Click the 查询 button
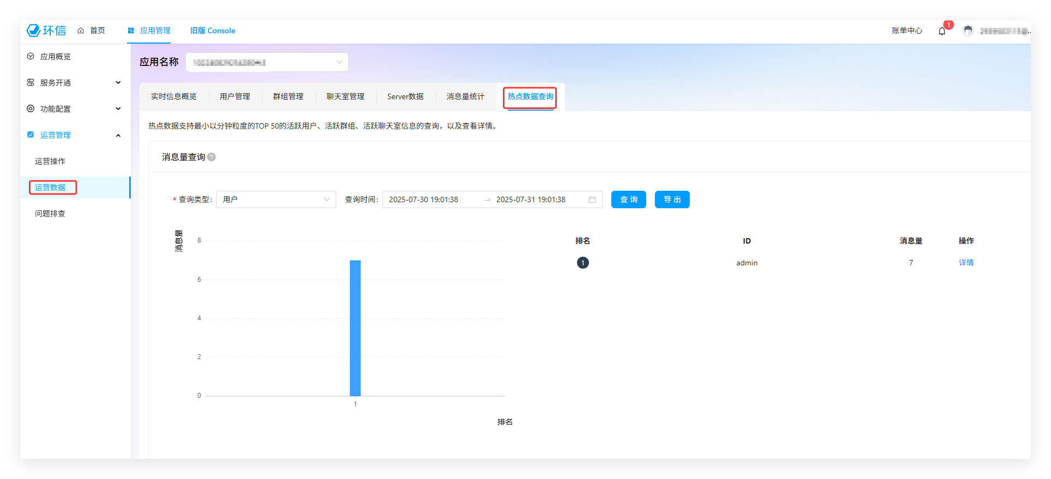Image resolution: width=1051 pixels, height=479 pixels. [x=628, y=200]
